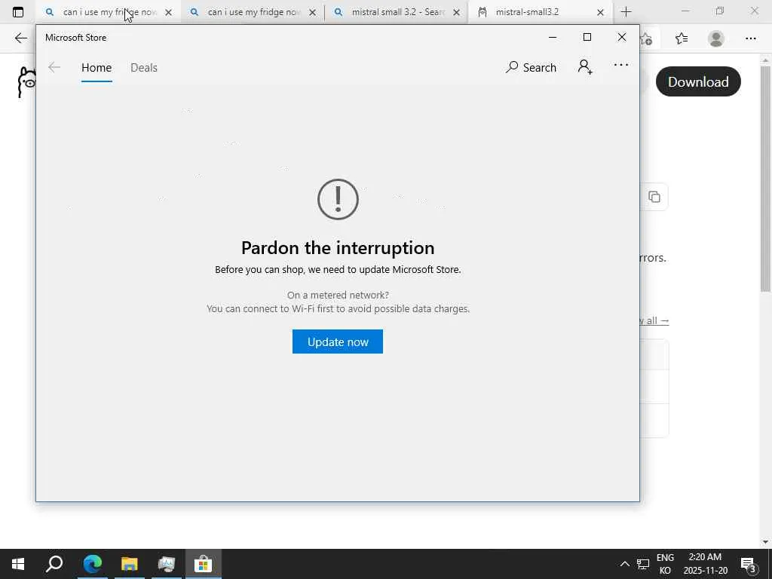Close the second fridge search tab
Screen dimensions: 772x579
(x=312, y=13)
